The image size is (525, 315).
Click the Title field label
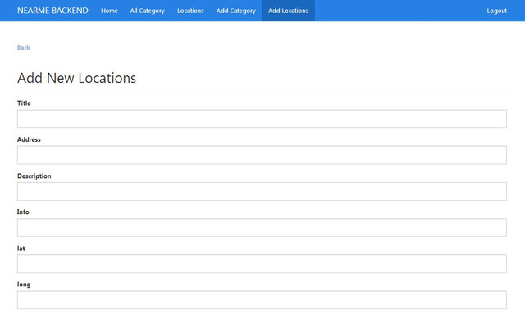tap(24, 103)
